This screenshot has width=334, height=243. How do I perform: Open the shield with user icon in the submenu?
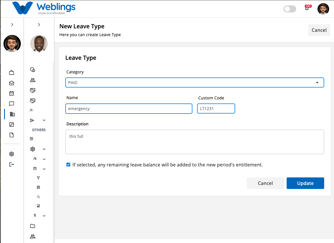click(33, 70)
